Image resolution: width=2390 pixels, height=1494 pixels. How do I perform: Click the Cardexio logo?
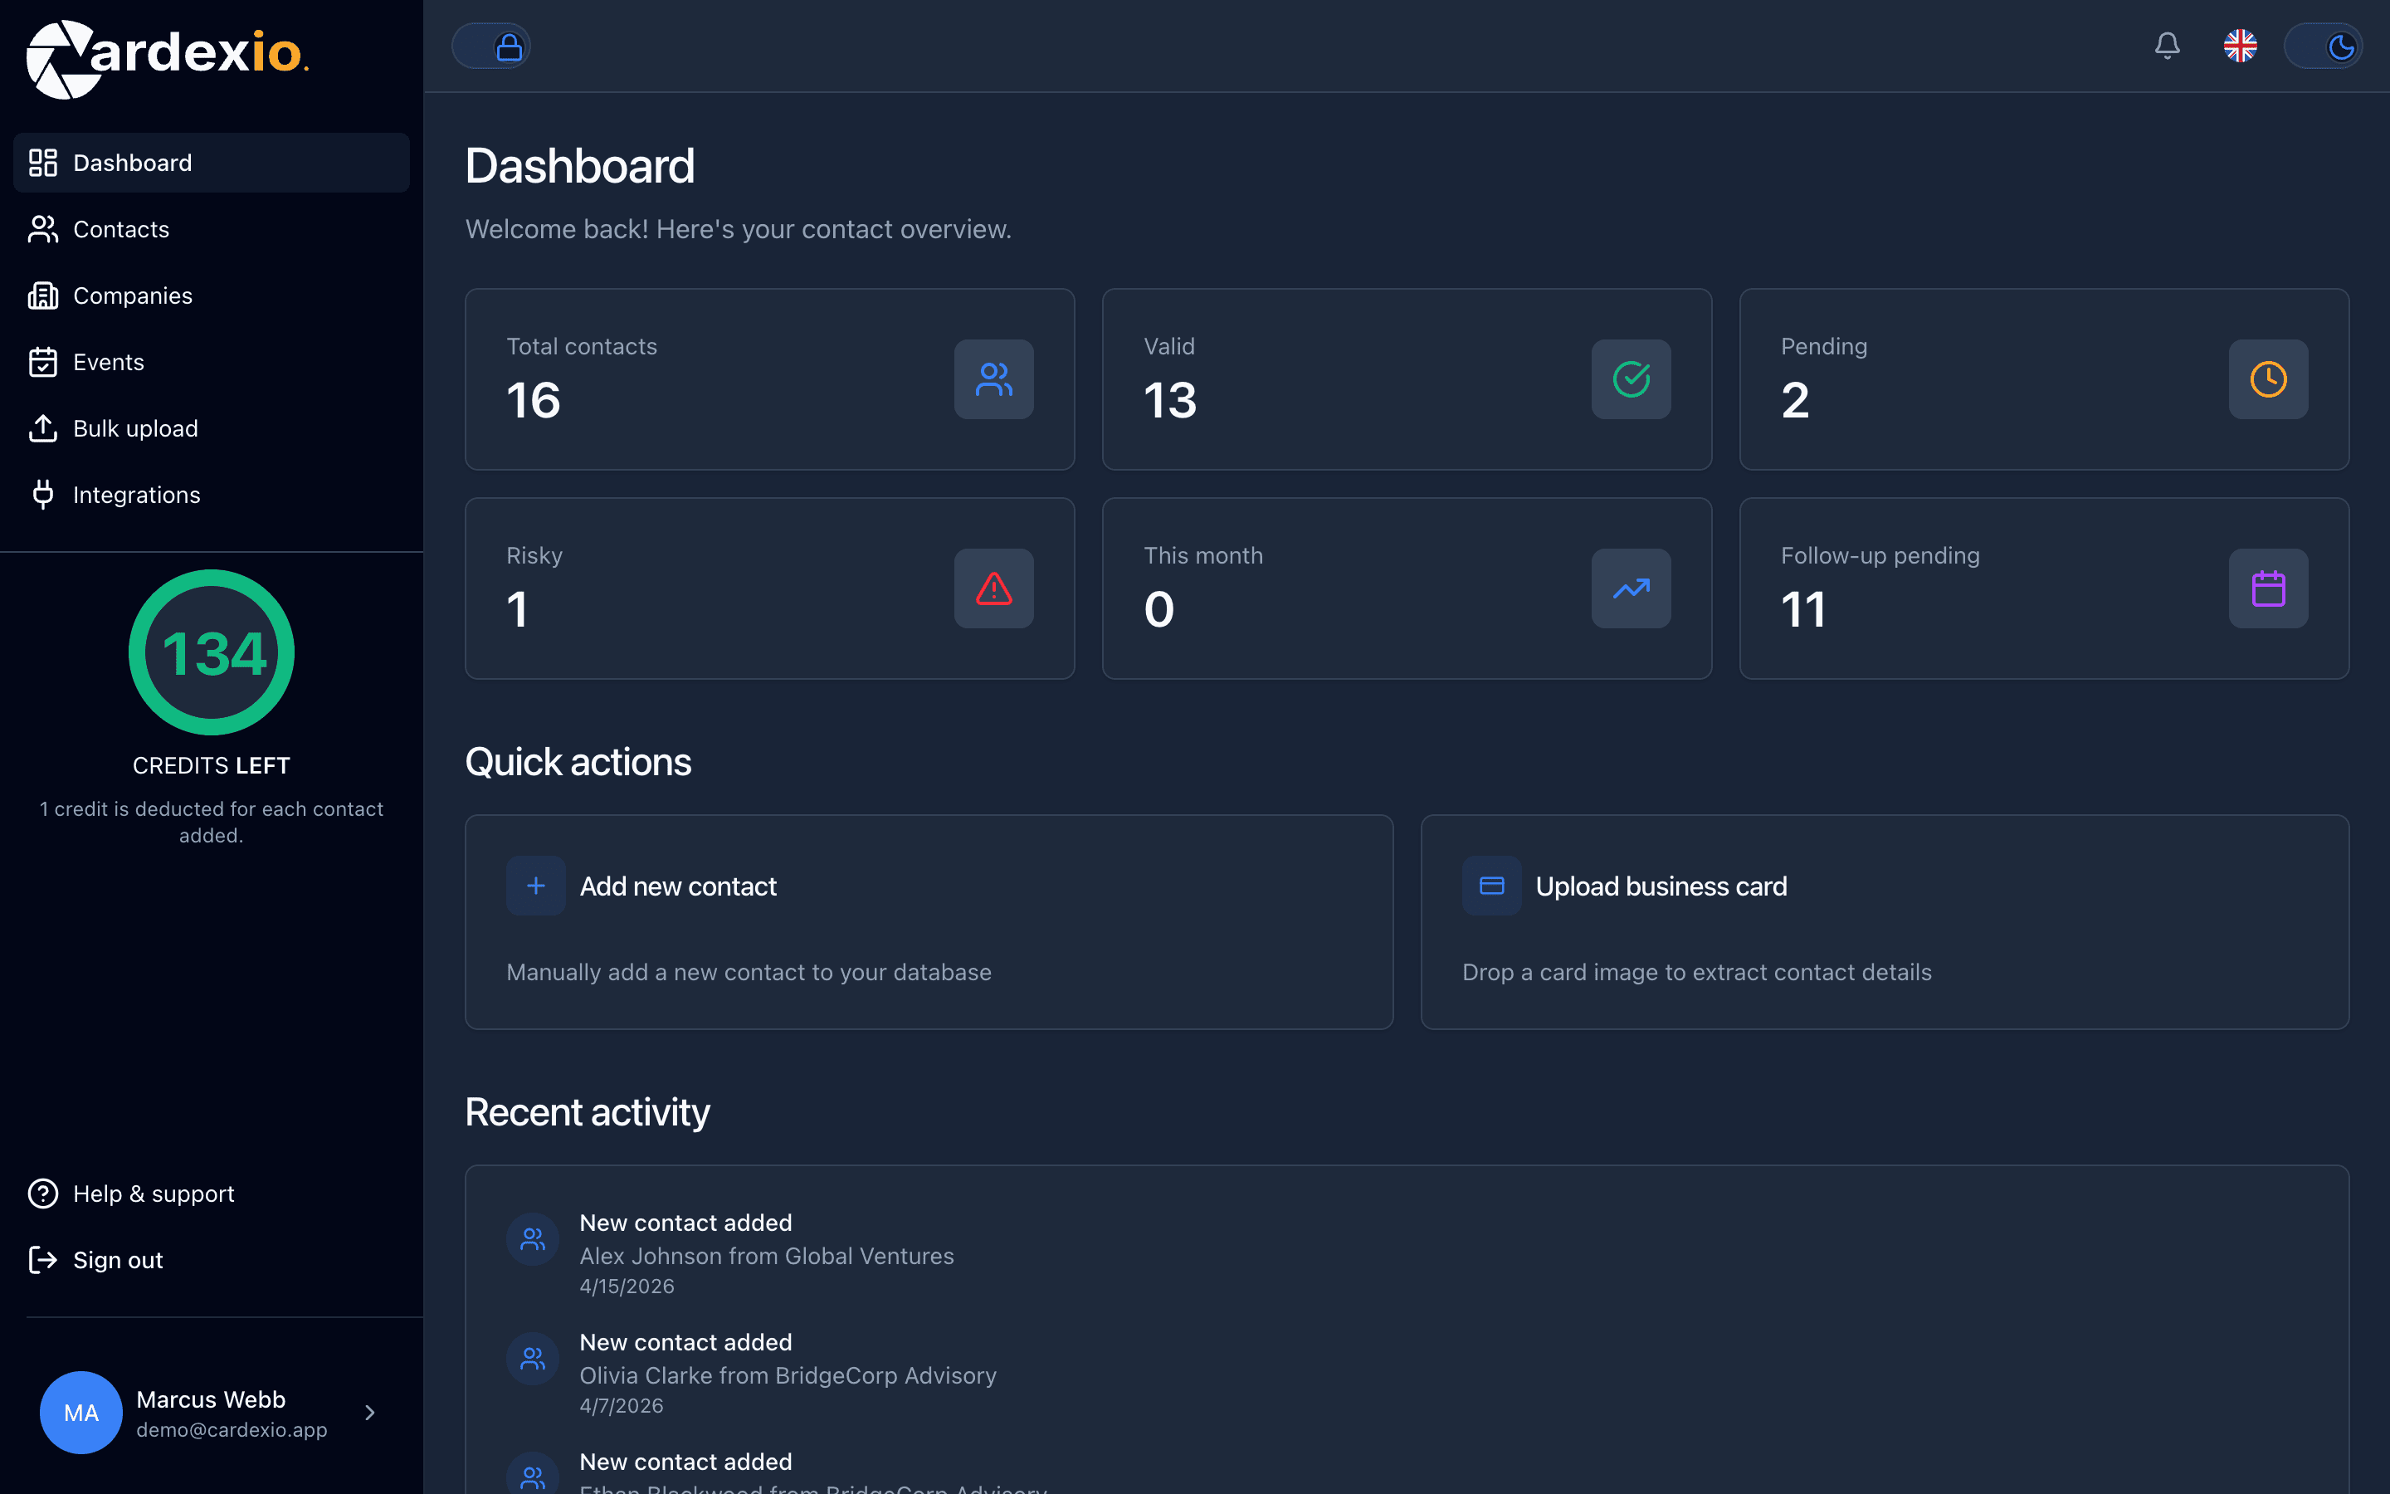pyautogui.click(x=168, y=59)
